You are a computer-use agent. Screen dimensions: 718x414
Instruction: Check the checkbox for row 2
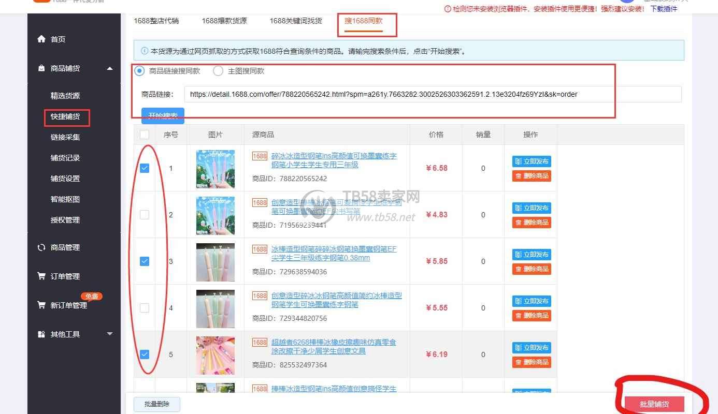(x=145, y=215)
